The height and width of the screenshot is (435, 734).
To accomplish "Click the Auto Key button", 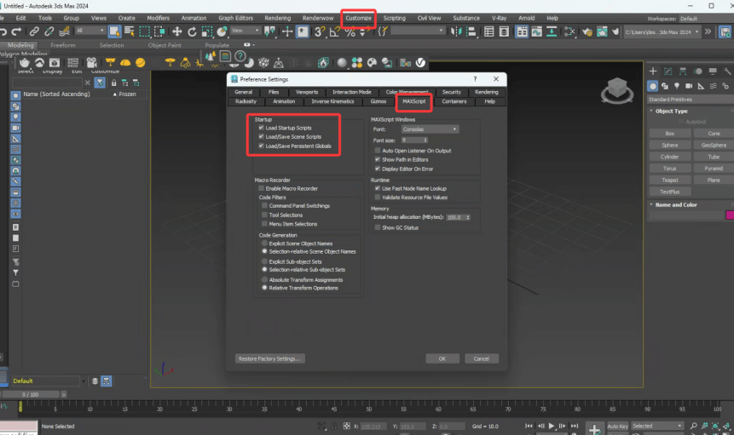I will coord(617,426).
